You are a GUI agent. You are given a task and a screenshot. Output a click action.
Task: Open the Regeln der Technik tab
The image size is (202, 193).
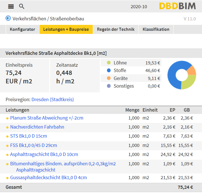pos(116,29)
